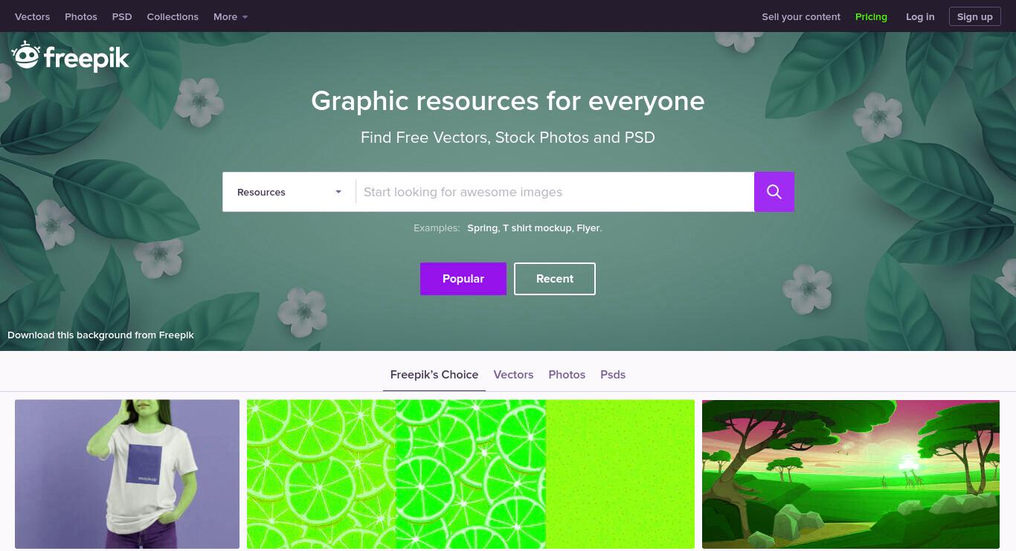Switch to the Vectors tab below the banner
The image size is (1016, 551).
click(x=513, y=375)
